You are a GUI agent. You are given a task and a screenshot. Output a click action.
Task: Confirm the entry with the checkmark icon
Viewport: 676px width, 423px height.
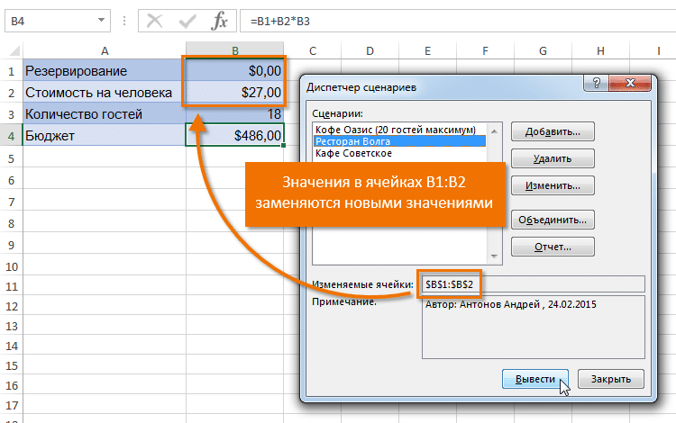tap(187, 21)
